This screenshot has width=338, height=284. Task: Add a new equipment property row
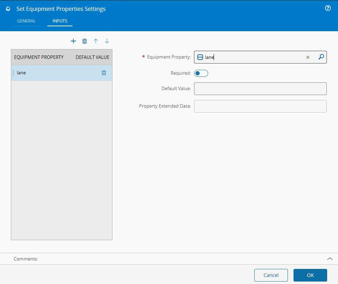pos(73,41)
